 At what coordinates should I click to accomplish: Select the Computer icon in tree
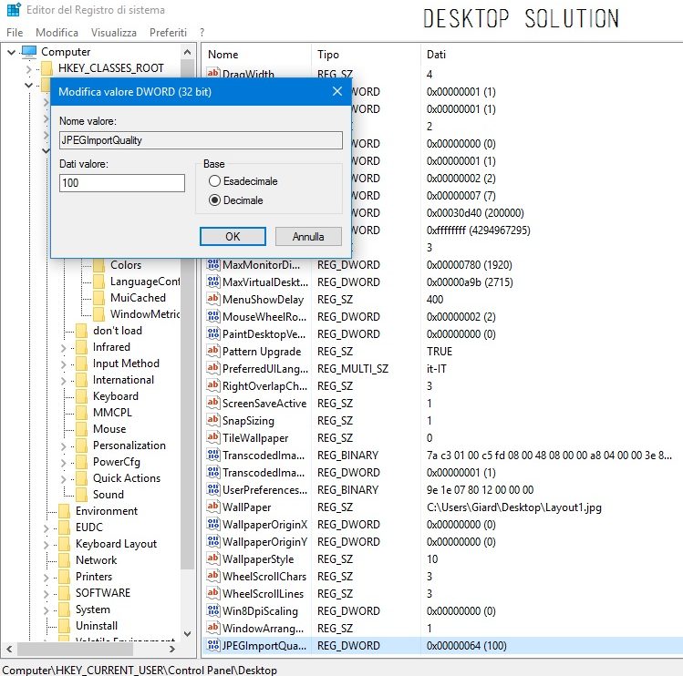click(x=29, y=52)
